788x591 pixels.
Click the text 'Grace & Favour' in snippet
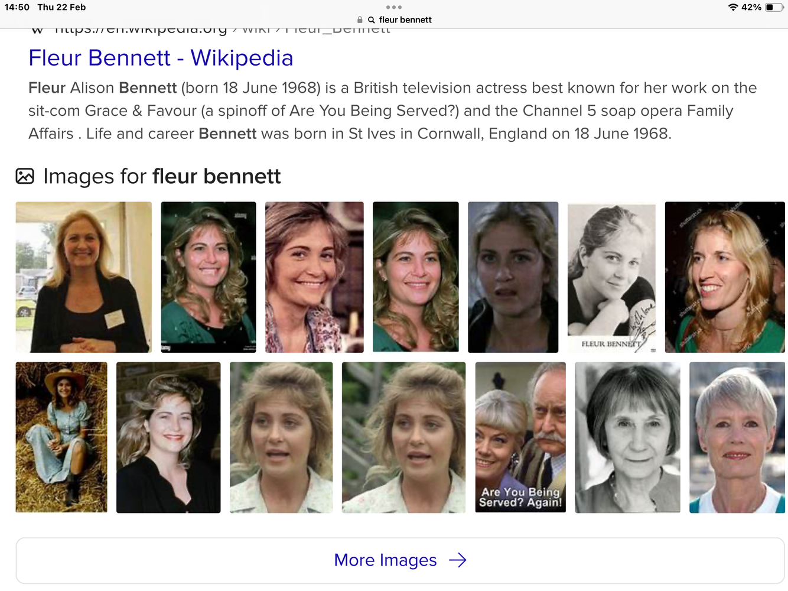[141, 111]
